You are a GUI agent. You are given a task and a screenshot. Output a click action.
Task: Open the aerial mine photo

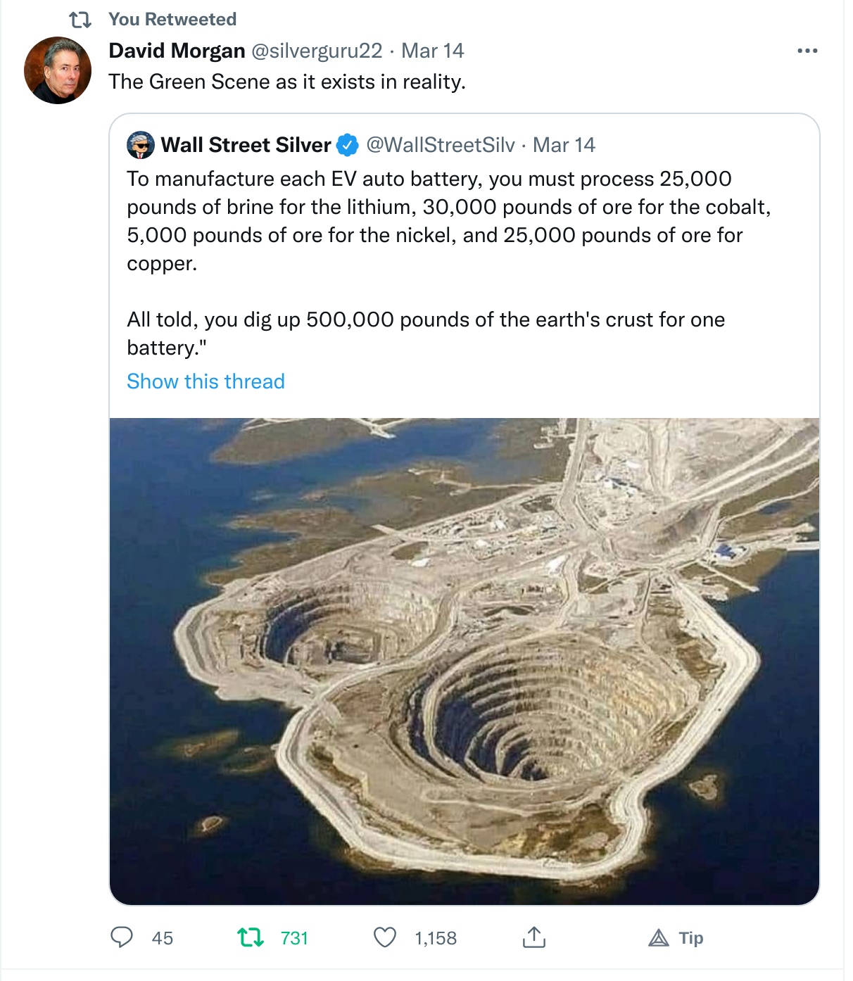pos(465,662)
